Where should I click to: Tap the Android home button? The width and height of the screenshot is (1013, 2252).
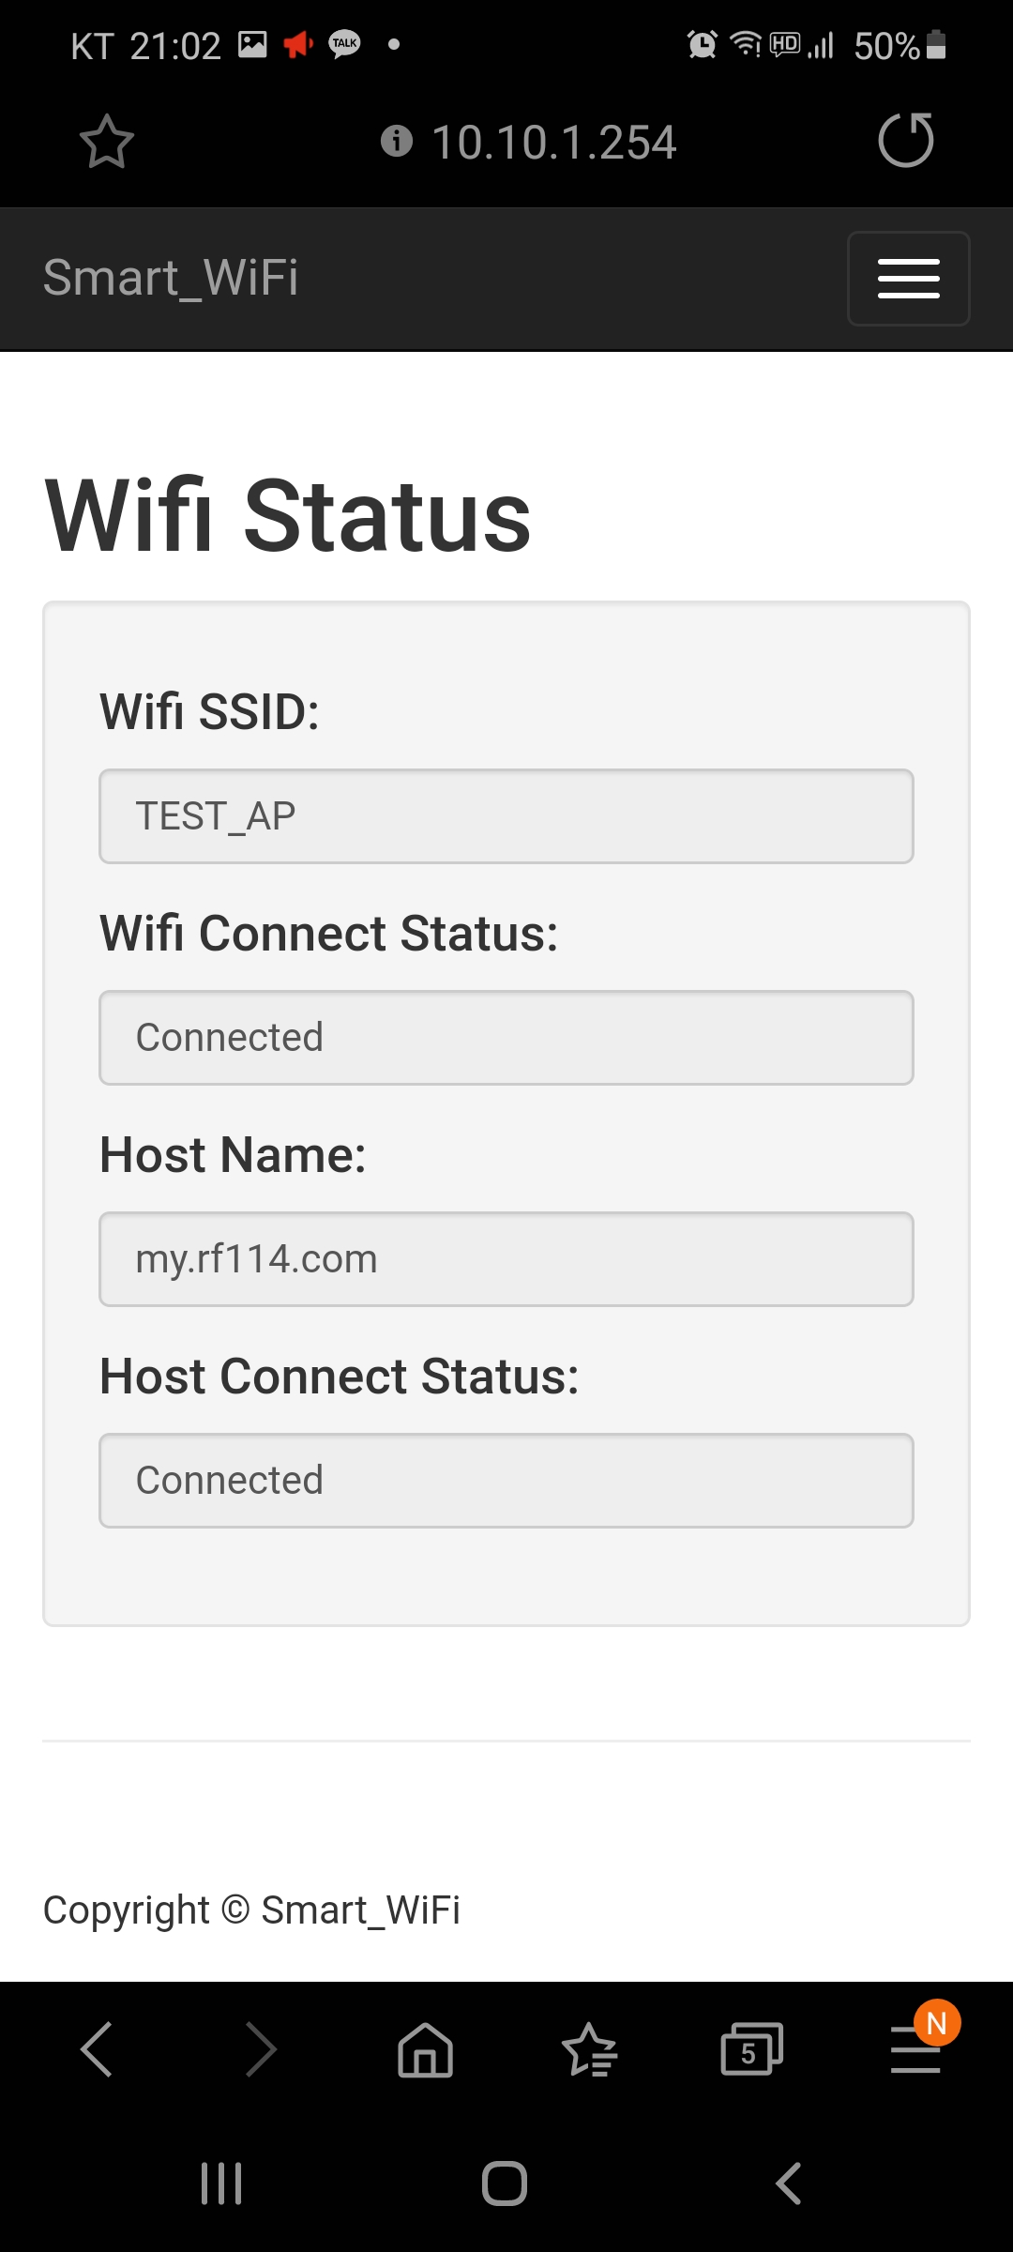point(505,2184)
